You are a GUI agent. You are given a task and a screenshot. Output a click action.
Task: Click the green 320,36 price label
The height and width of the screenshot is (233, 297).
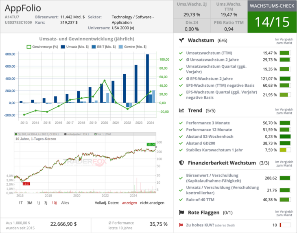(151, 145)
